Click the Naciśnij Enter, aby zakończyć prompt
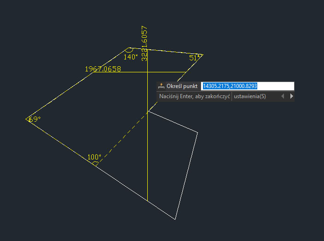 (194, 96)
